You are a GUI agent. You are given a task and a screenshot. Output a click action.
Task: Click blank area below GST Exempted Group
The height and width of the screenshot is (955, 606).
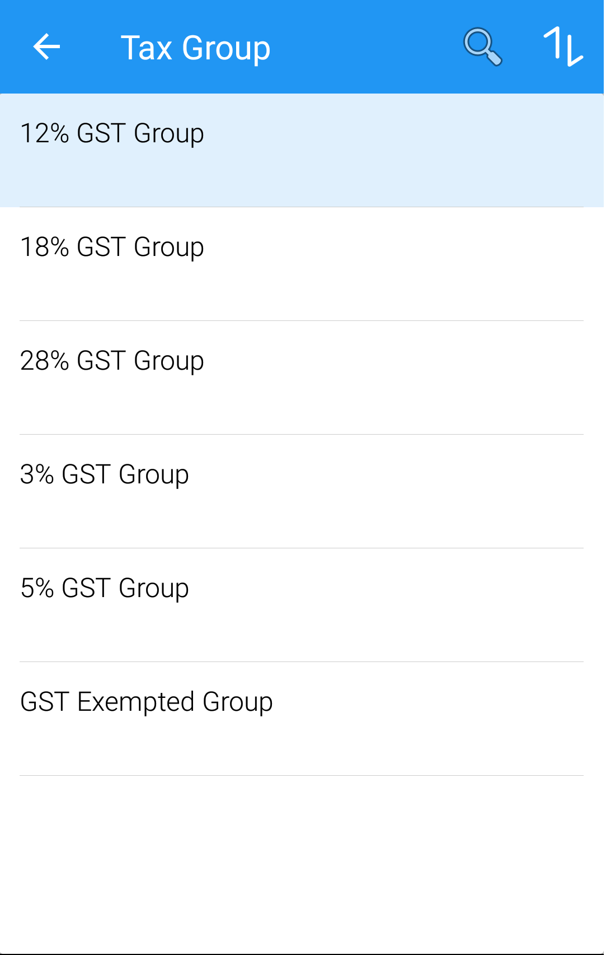pyautogui.click(x=302, y=864)
